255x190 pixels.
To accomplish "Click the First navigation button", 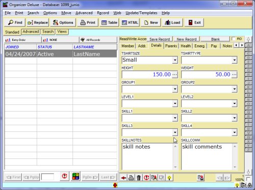I will [13, 177].
